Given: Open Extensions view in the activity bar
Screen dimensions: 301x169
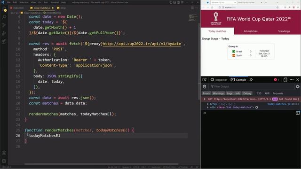Looking at the screenshot, I should 4,41.
